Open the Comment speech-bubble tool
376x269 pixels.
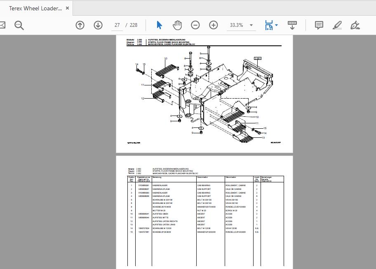click(318, 25)
